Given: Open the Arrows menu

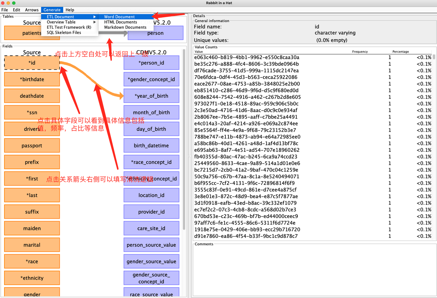Looking at the screenshot, I should [31, 10].
